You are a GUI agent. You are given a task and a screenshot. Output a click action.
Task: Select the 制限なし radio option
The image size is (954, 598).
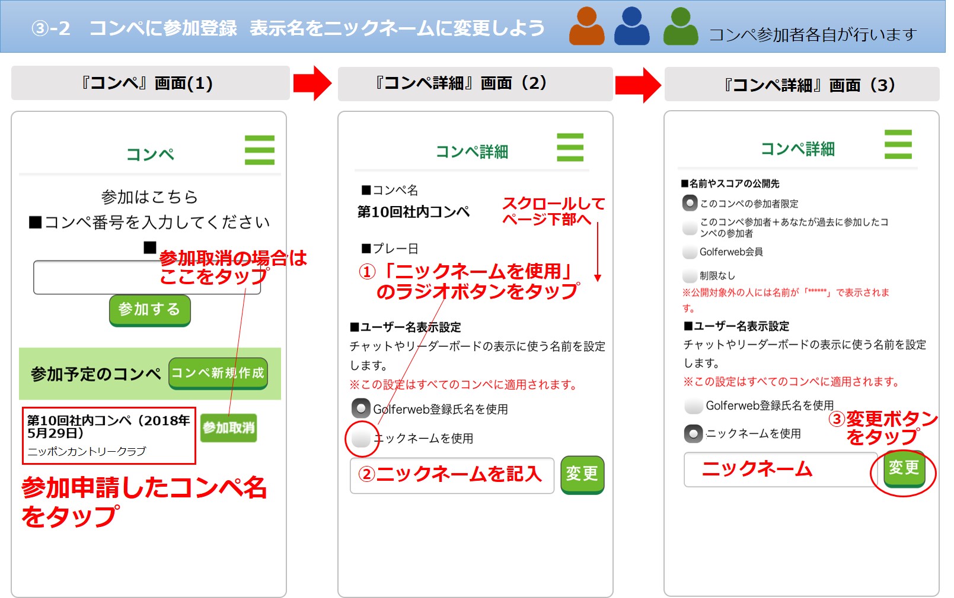pos(690,276)
